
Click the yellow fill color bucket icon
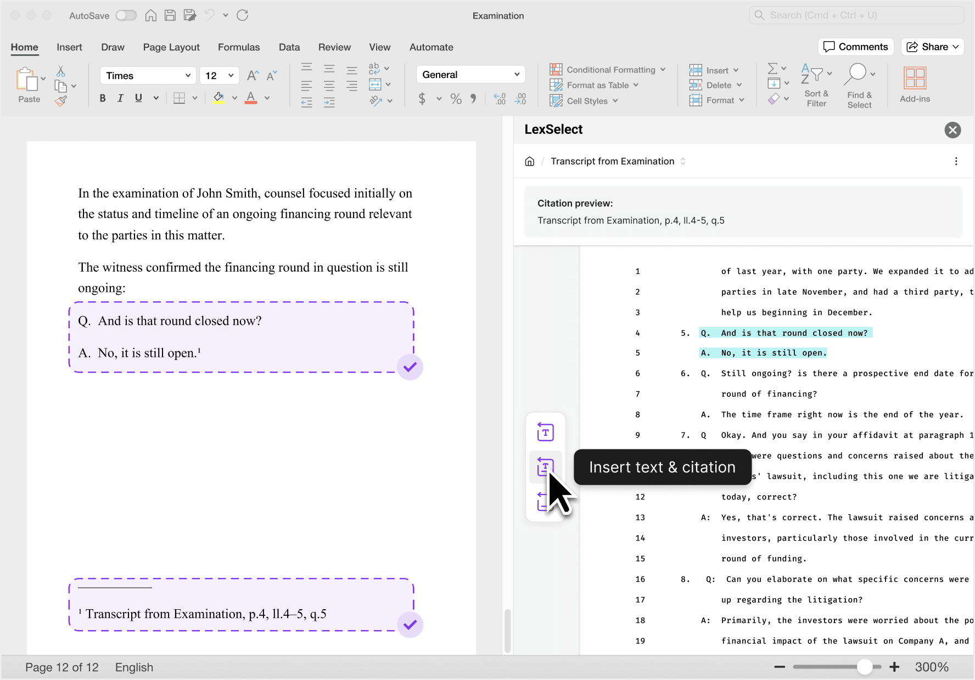pyautogui.click(x=218, y=98)
